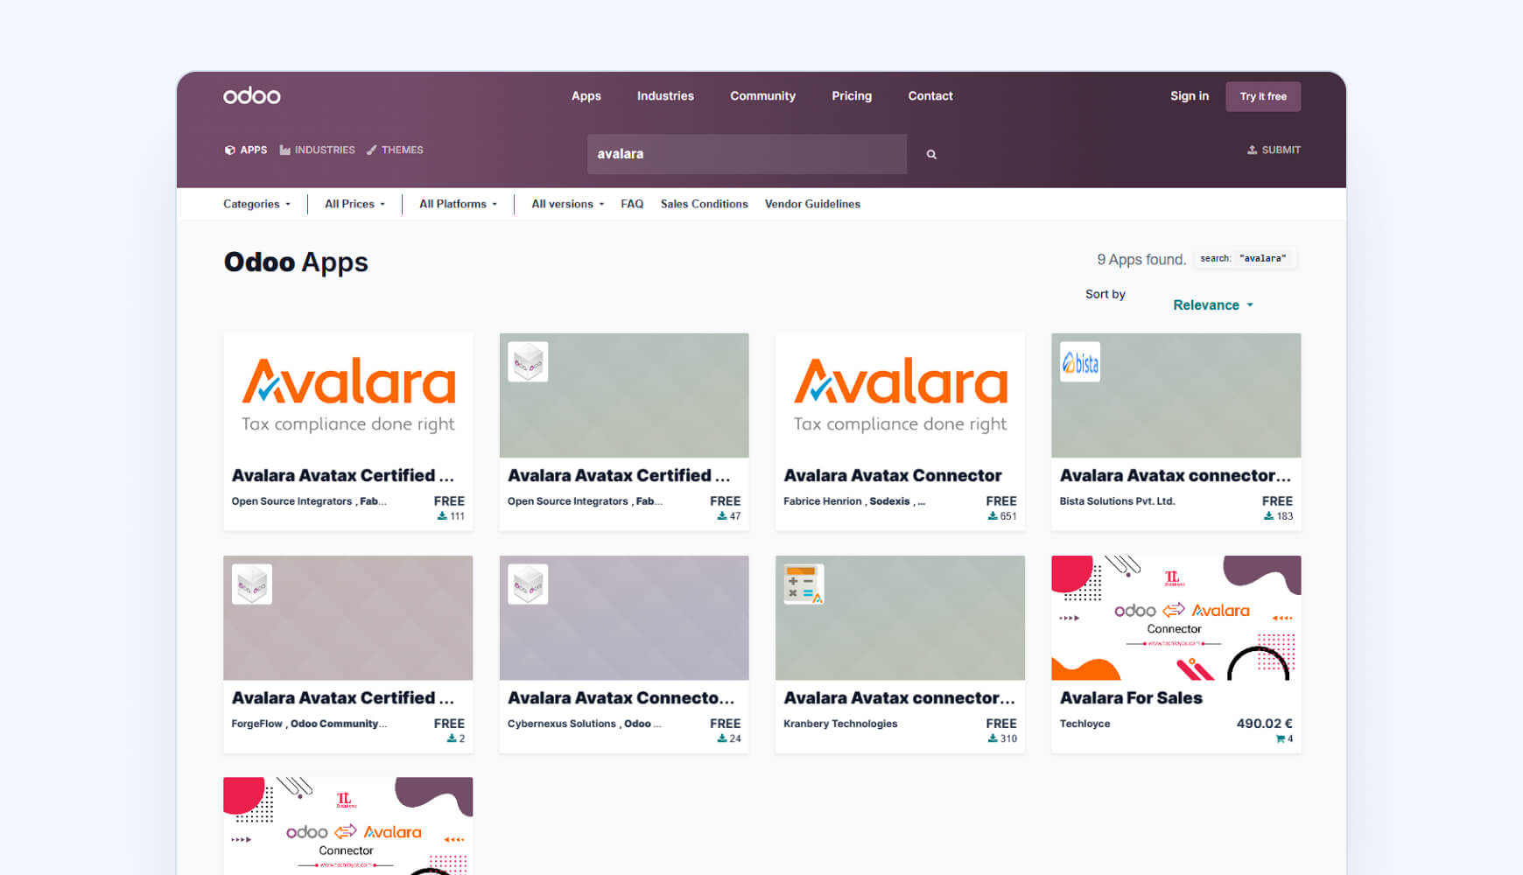The height and width of the screenshot is (875, 1523).
Task: Open the All versions dropdown
Action: point(567,204)
